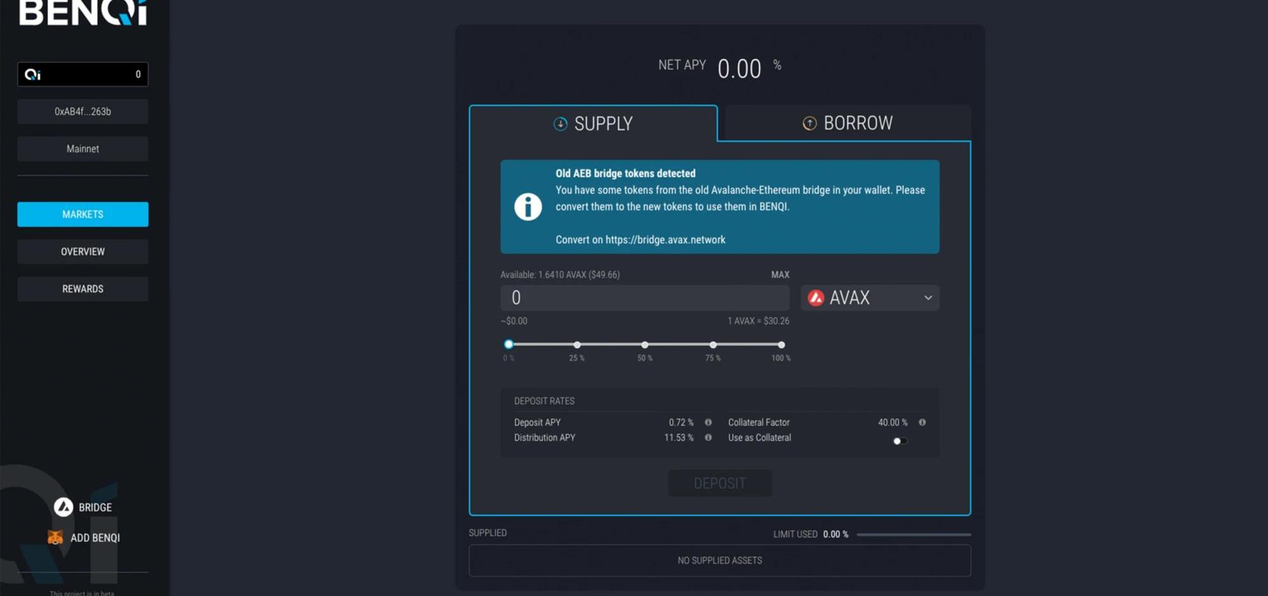Set slider to 100 %
Viewport: 1268px width, 596px height.
click(782, 345)
